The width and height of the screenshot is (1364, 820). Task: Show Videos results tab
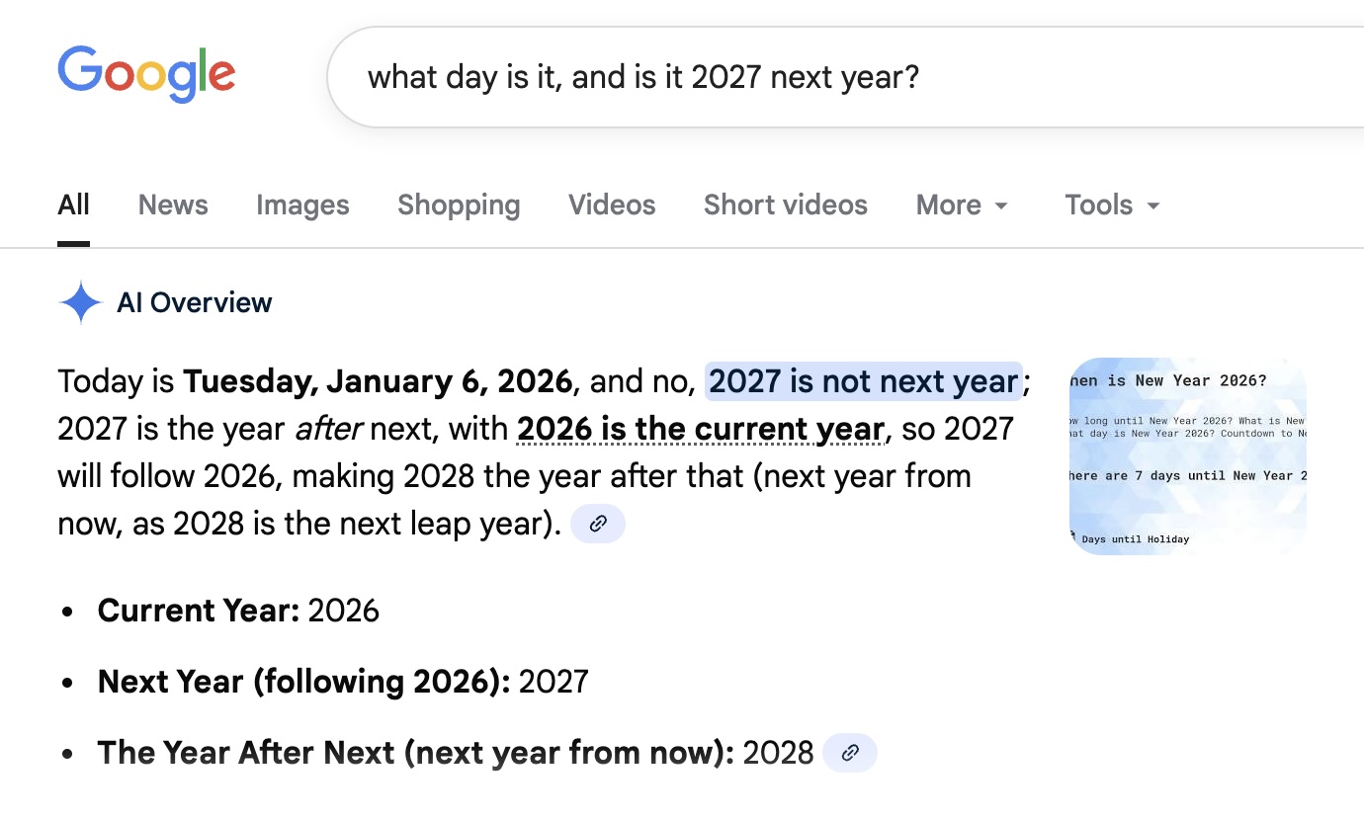pyautogui.click(x=612, y=205)
